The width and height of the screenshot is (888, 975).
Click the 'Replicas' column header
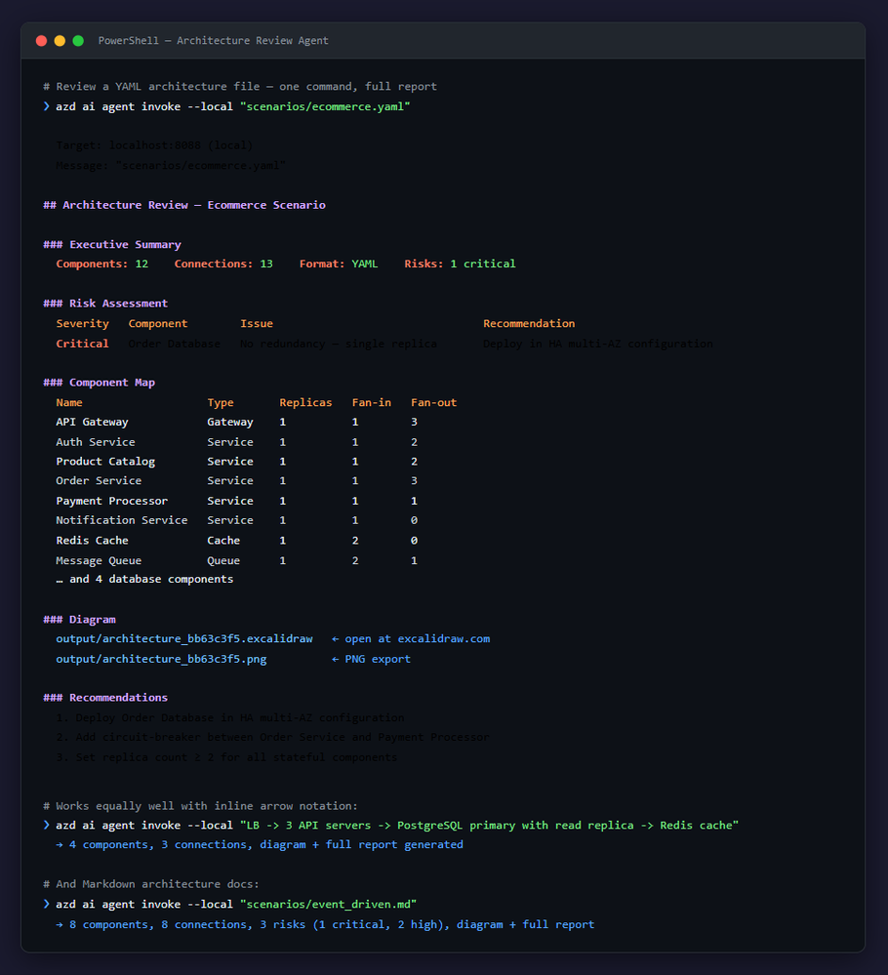tap(306, 402)
